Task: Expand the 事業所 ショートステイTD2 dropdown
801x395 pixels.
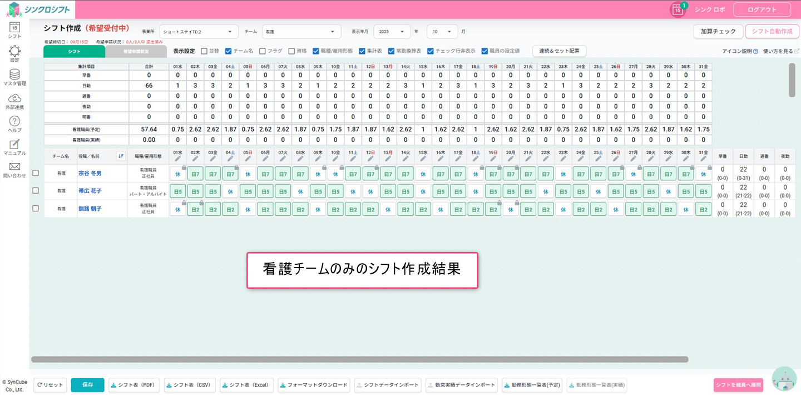Action: [x=199, y=32]
